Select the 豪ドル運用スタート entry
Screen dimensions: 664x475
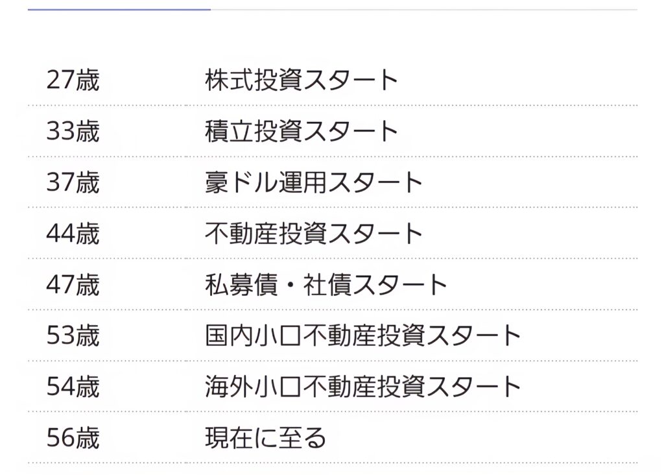click(314, 183)
